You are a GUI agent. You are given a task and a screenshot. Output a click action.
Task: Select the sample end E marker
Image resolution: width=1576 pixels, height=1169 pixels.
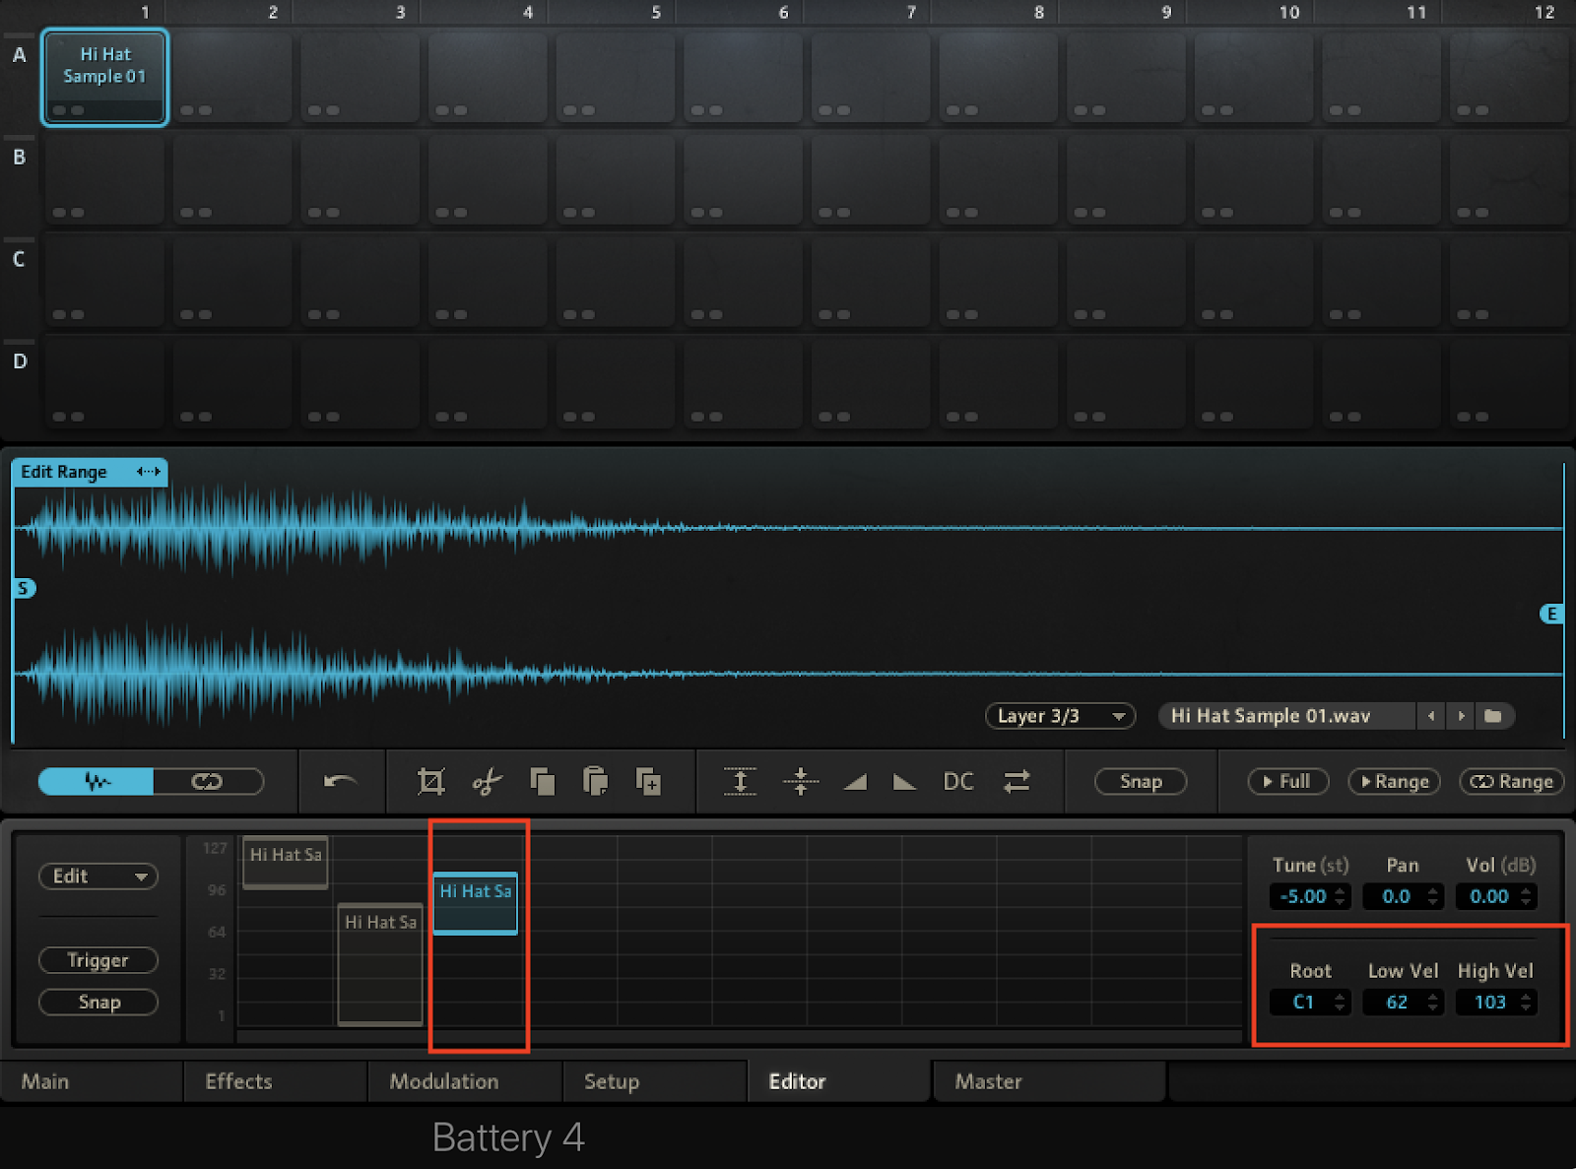tap(1551, 615)
